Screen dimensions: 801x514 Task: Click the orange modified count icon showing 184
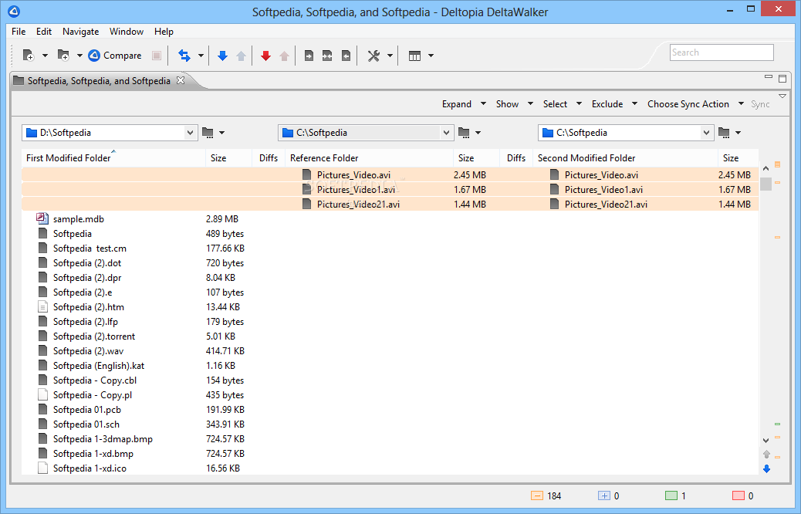pyautogui.click(x=537, y=495)
